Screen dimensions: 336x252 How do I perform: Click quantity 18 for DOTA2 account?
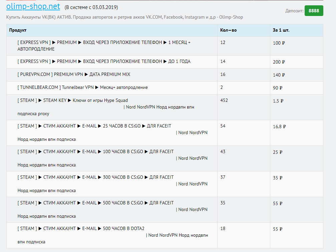click(x=223, y=229)
